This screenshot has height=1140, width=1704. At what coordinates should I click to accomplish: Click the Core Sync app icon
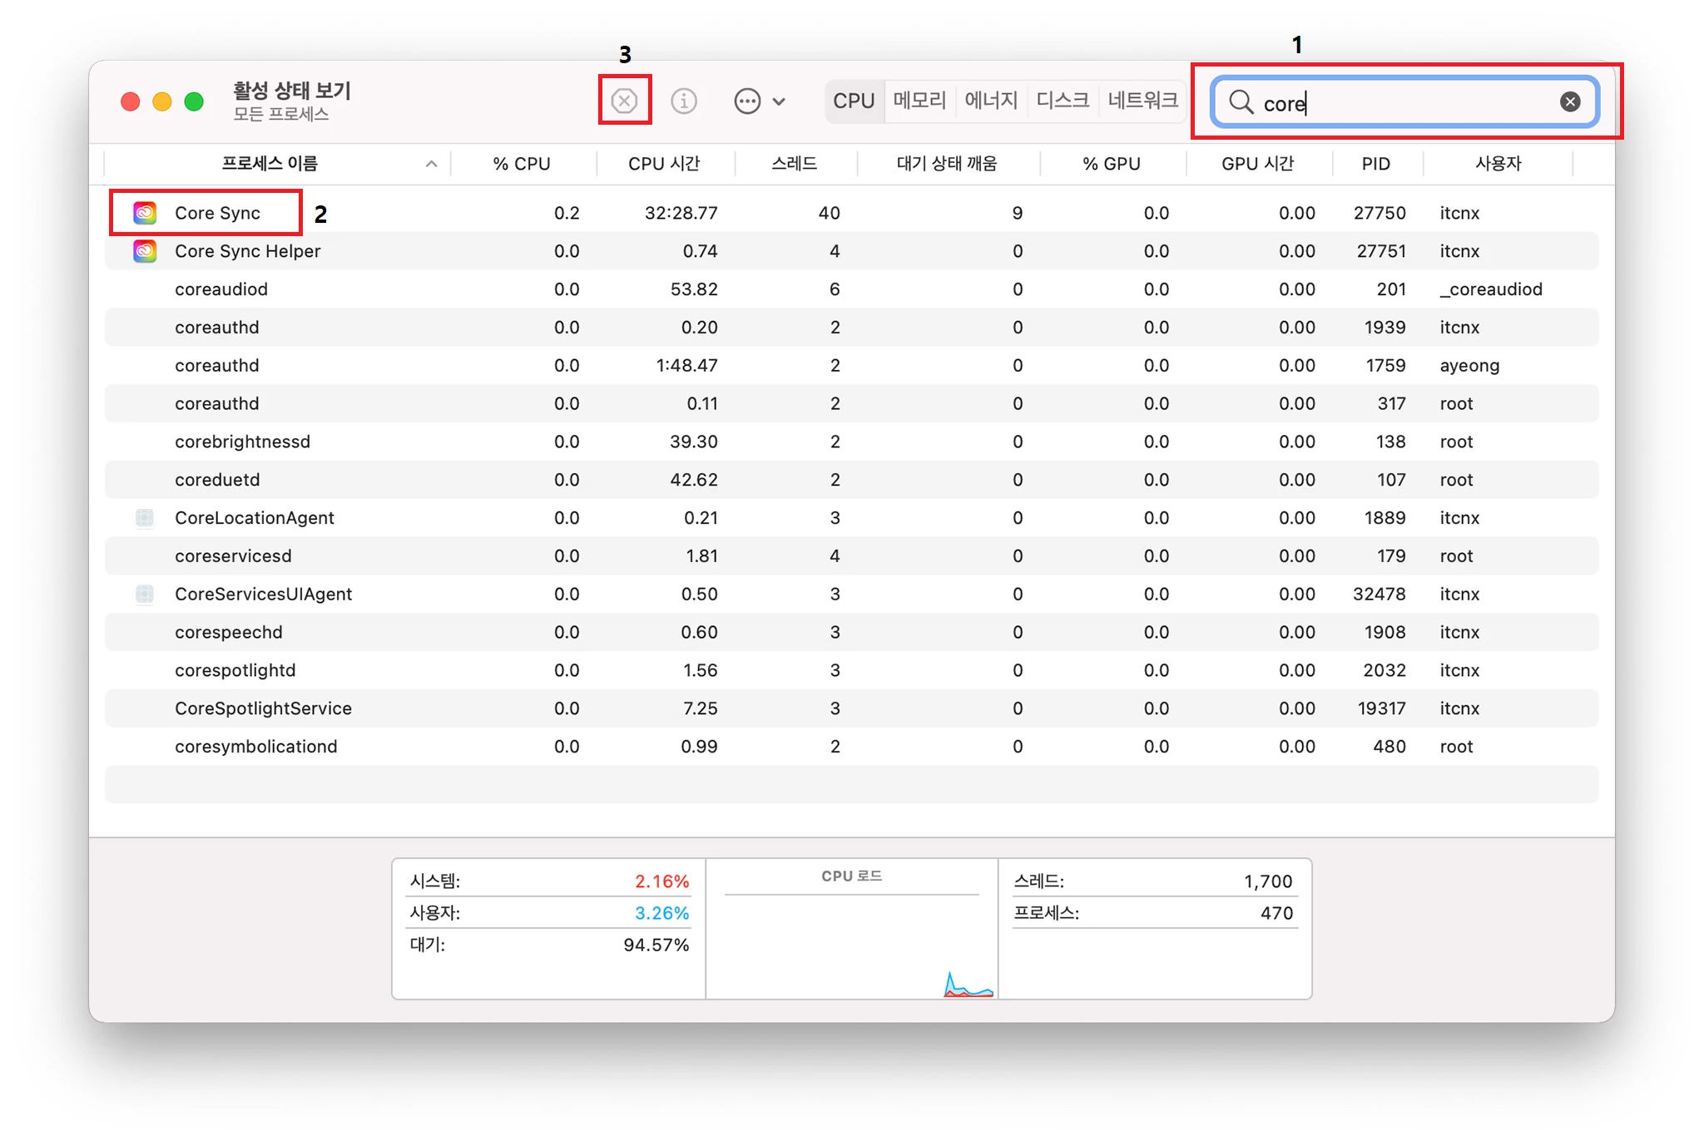[x=145, y=213]
